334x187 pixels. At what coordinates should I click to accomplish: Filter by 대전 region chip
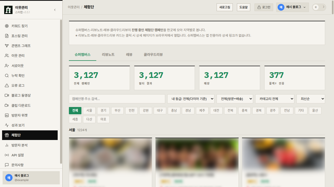(x=216, y=111)
